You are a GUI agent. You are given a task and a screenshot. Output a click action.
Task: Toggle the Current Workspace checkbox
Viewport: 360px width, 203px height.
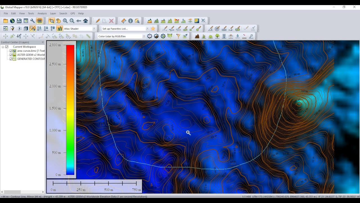(7, 47)
